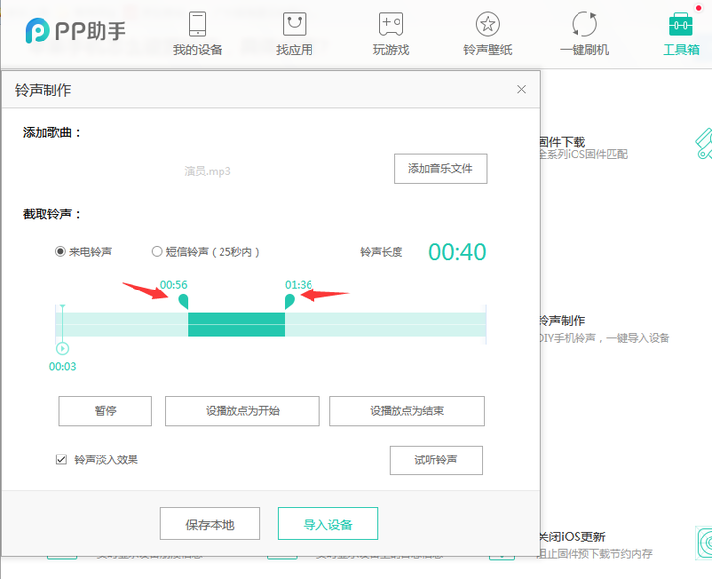Click the 00:56 start time label

click(x=173, y=285)
